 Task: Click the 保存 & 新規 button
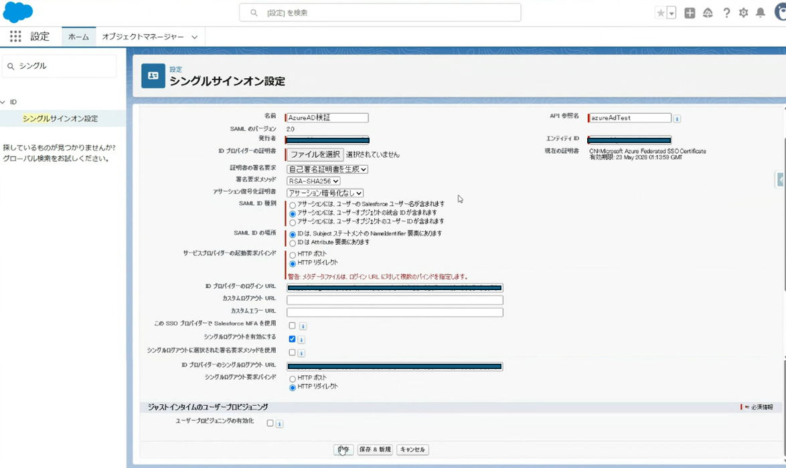375,450
